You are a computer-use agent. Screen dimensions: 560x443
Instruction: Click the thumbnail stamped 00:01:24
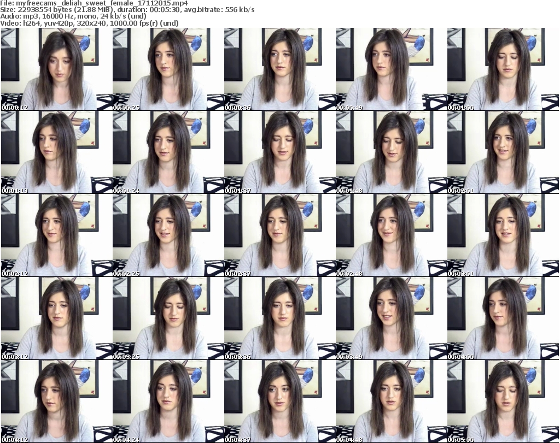[168, 152]
